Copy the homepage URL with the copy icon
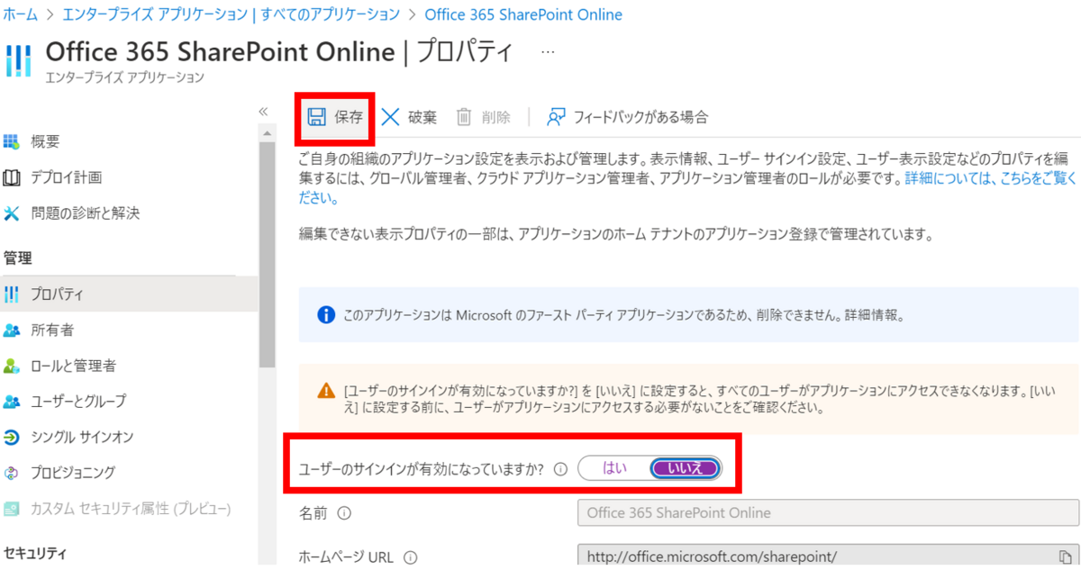Screen dimensions: 1081x570 click(x=1064, y=556)
